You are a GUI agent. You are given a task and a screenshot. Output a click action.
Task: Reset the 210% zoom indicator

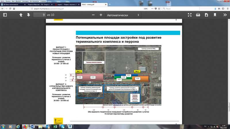(x=146, y=9)
